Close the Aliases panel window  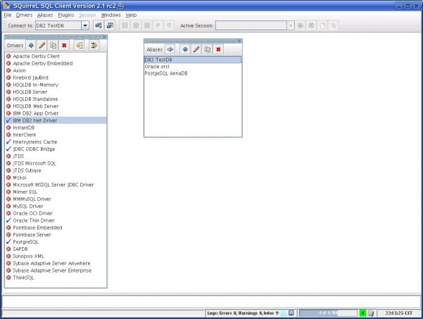click(239, 41)
